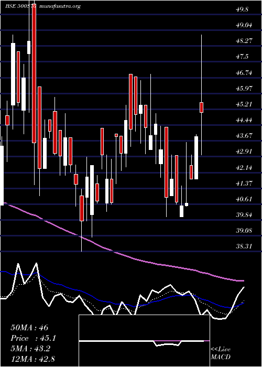The image size is (262, 367).
Task: Click the 41.37 price axis label
Action: [x=244, y=183]
